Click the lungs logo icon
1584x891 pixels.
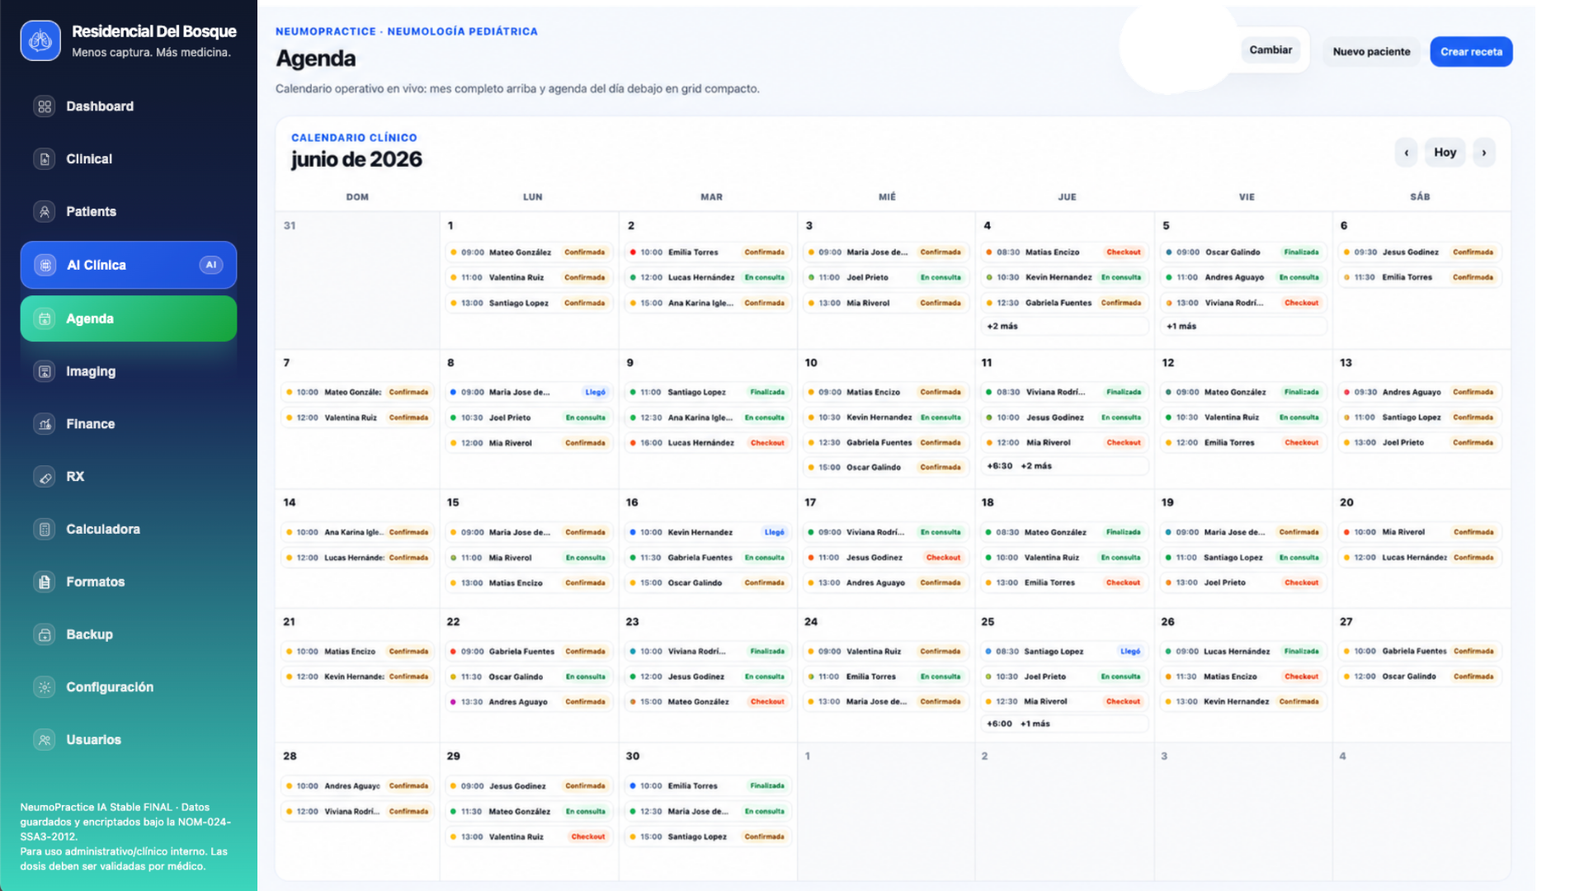tap(40, 40)
